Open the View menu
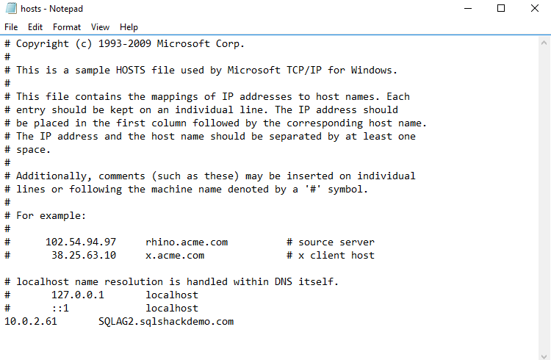 (101, 27)
